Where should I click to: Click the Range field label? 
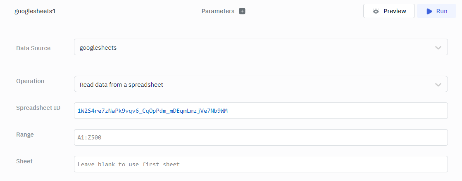[25, 135]
